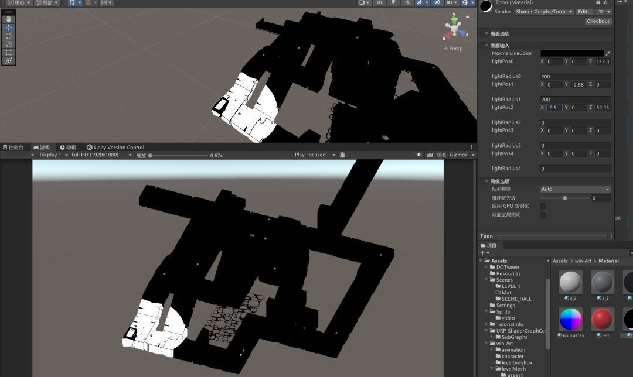Collapse the Scenes folder
The image size is (633, 377).
(x=486, y=280)
